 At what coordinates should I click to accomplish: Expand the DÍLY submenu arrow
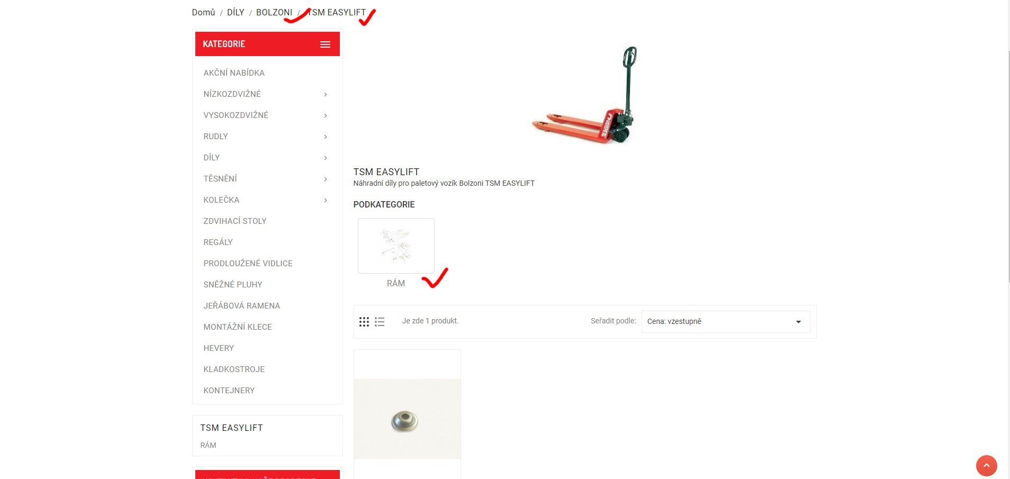(326, 158)
